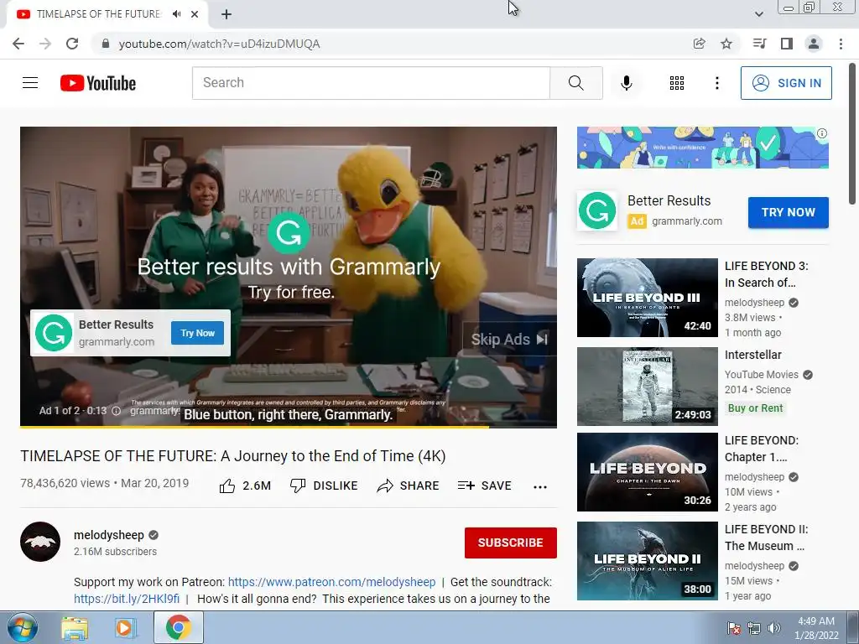
Task: Click the ad info icon beside Ad 1 of 2
Action: [x=116, y=411]
